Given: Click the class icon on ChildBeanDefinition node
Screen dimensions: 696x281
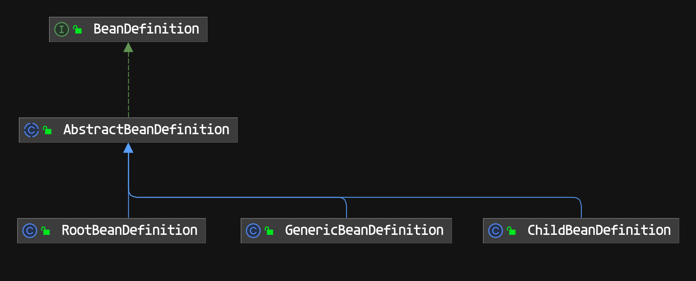Looking at the screenshot, I should (x=496, y=231).
